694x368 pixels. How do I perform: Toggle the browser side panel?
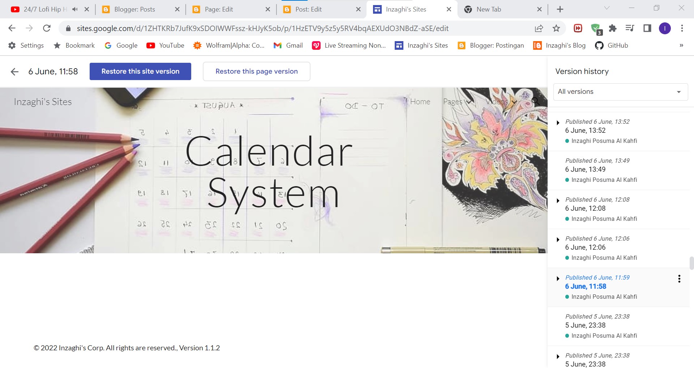tap(647, 28)
